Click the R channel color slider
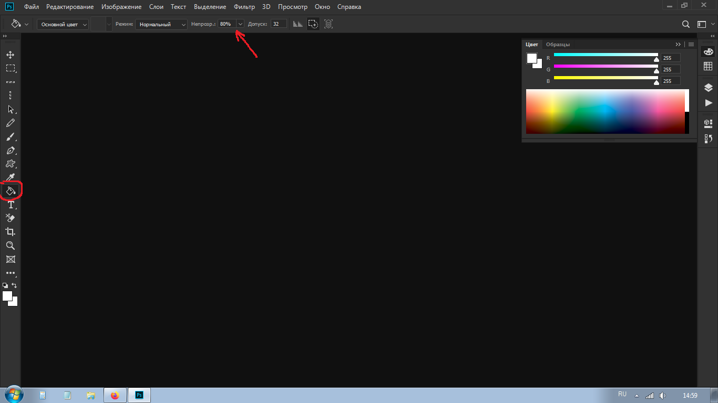718x403 pixels. tap(606, 55)
